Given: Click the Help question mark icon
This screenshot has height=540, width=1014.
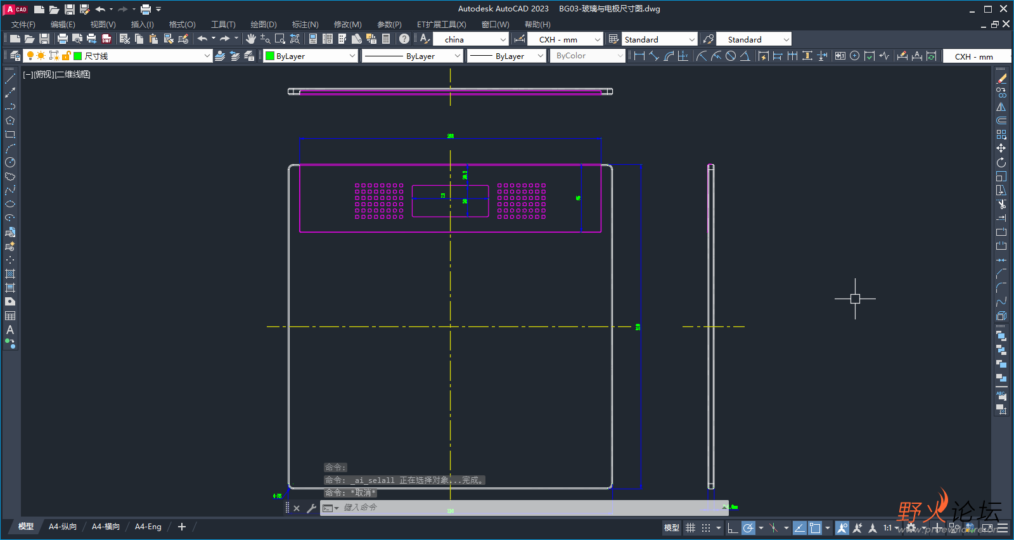Looking at the screenshot, I should (x=404, y=39).
